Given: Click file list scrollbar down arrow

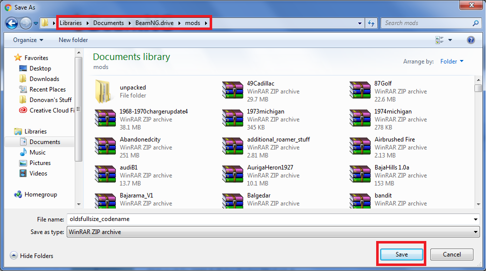Looking at the screenshot, I should pos(478,204).
